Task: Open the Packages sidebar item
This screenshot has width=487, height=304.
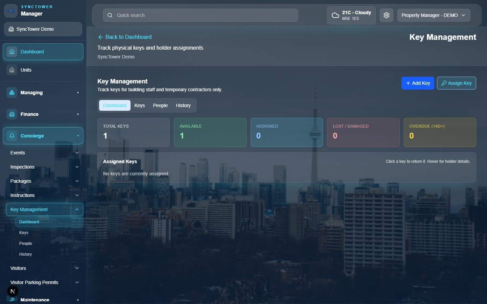Action: click(21, 181)
